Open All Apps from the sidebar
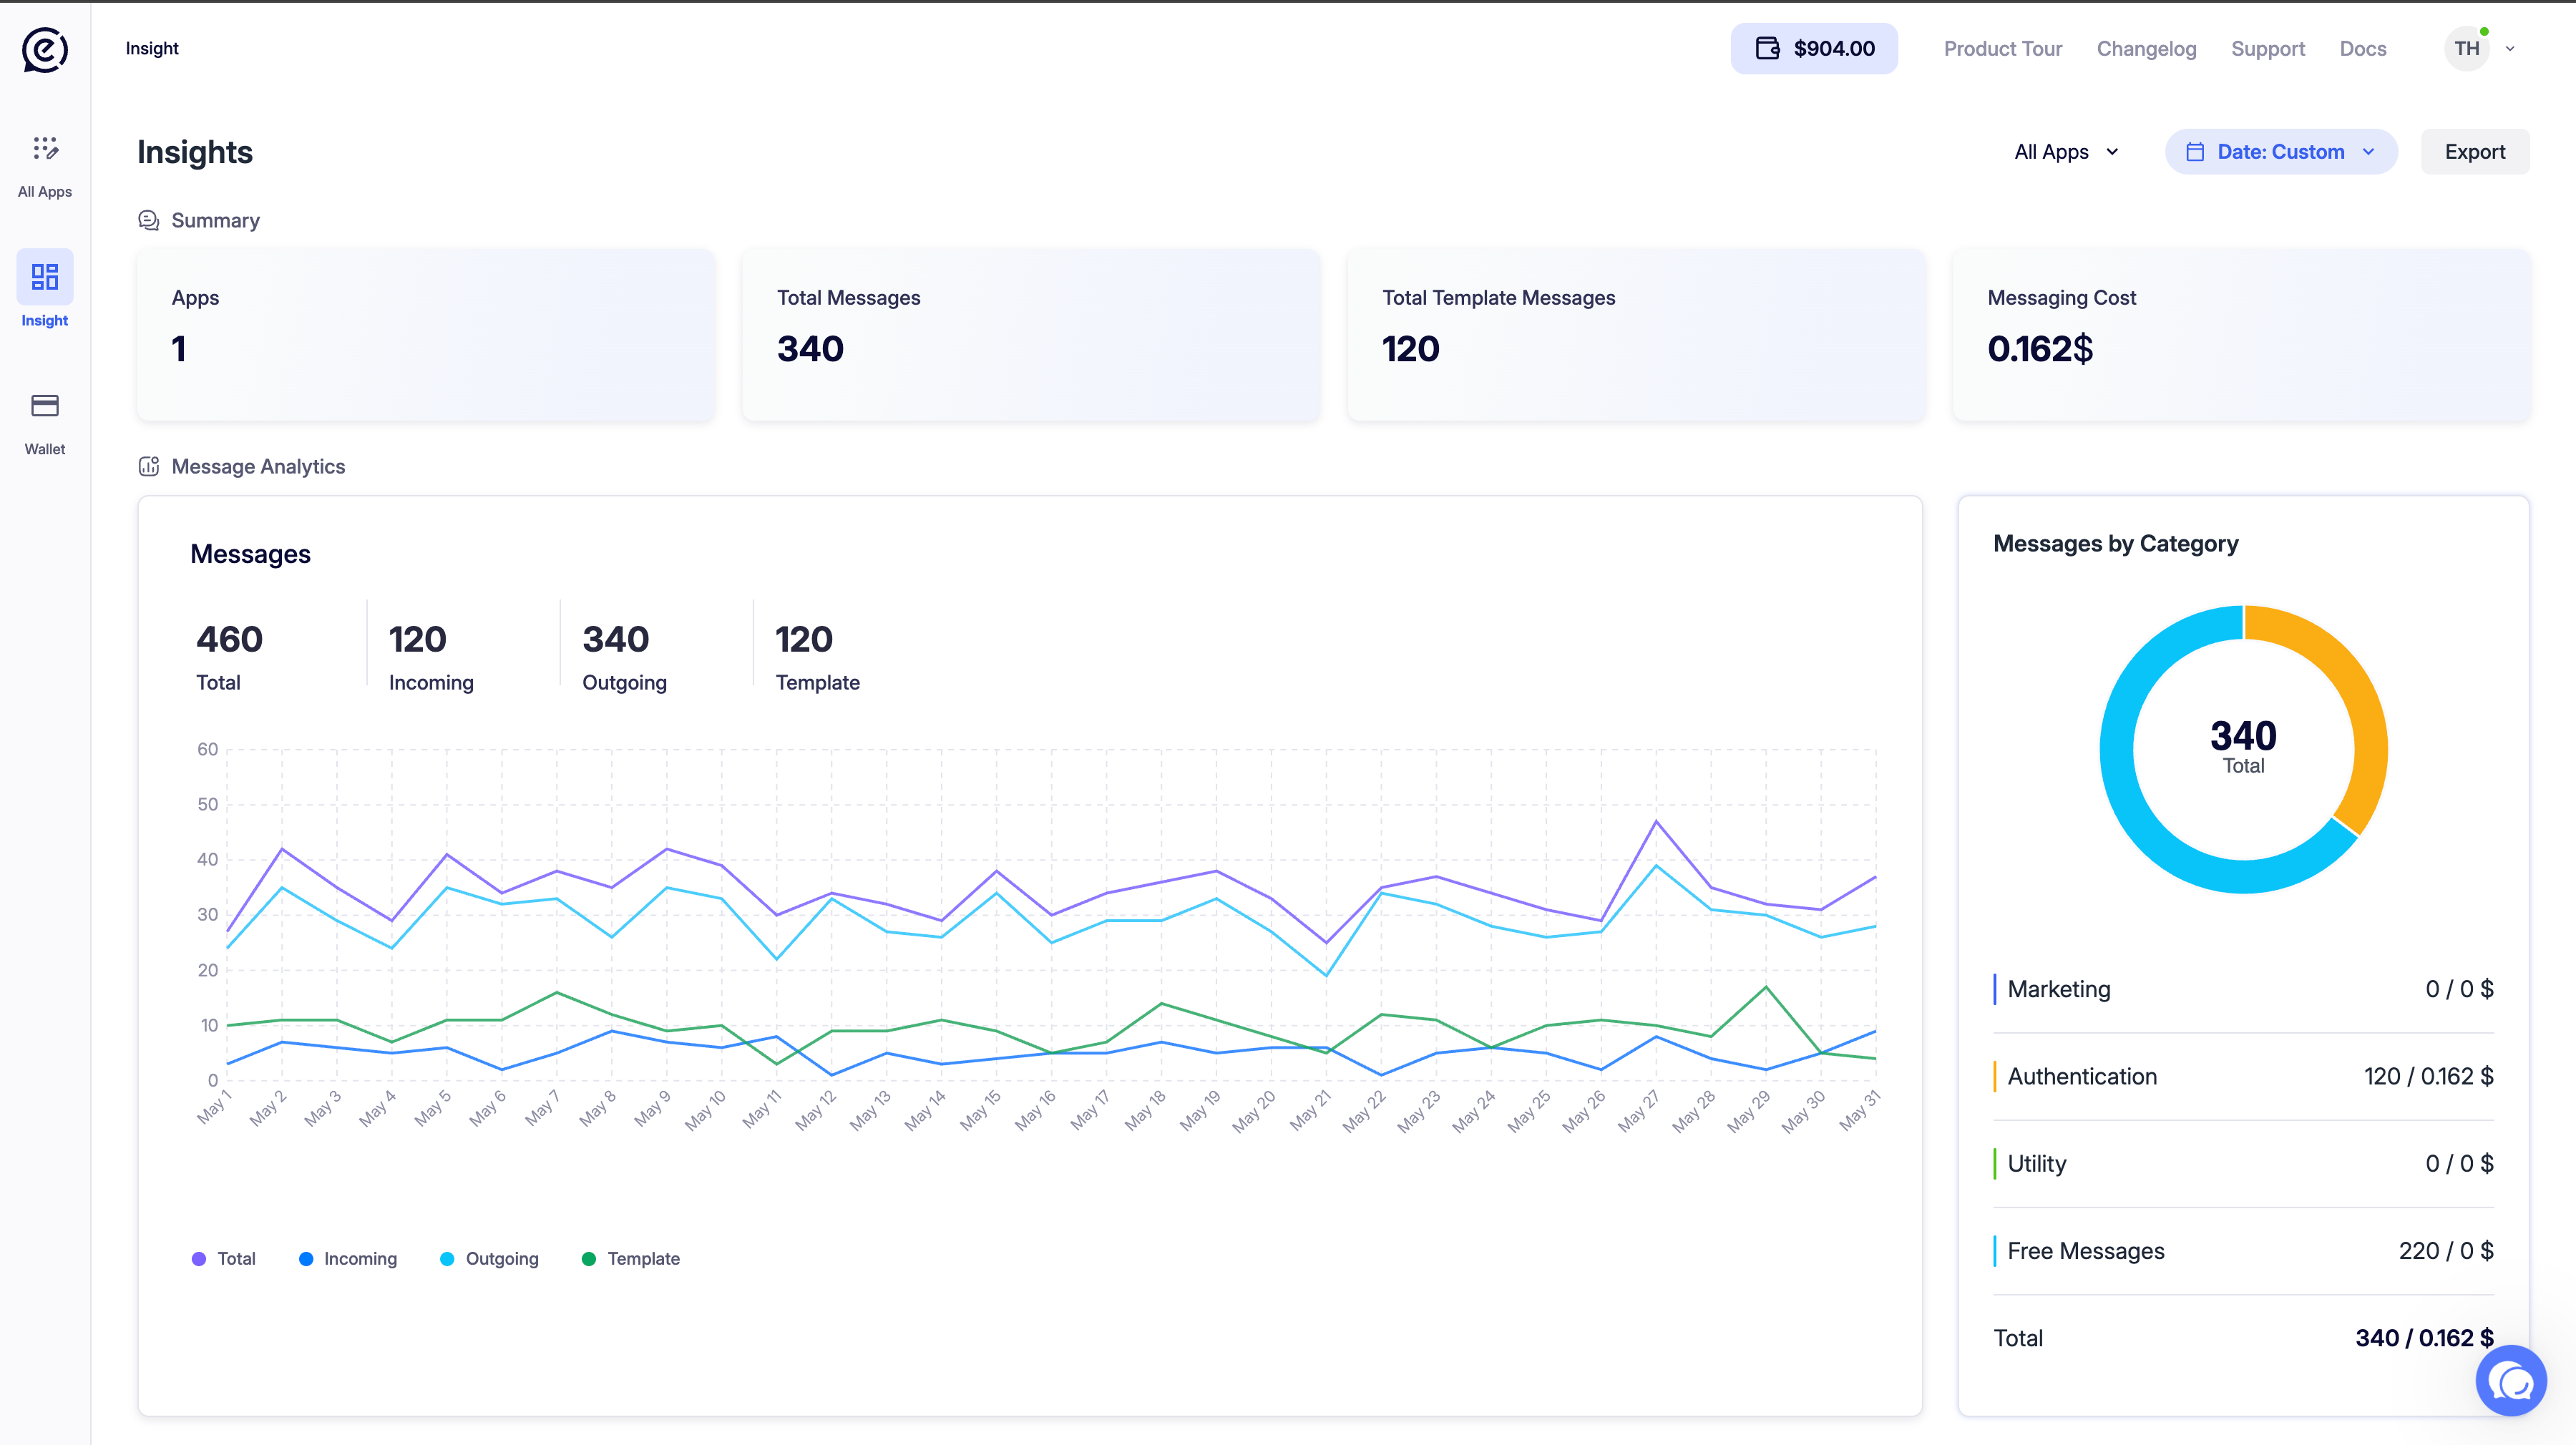The width and height of the screenshot is (2576, 1445). coord(45,166)
